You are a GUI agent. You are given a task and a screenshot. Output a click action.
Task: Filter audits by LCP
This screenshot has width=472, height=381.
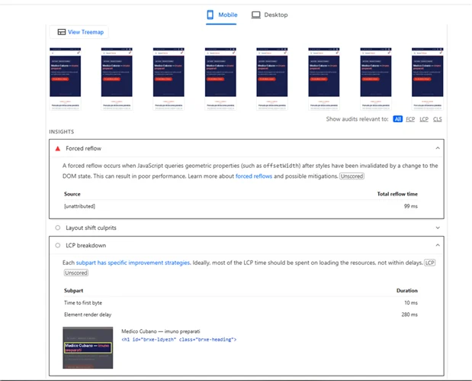point(424,119)
